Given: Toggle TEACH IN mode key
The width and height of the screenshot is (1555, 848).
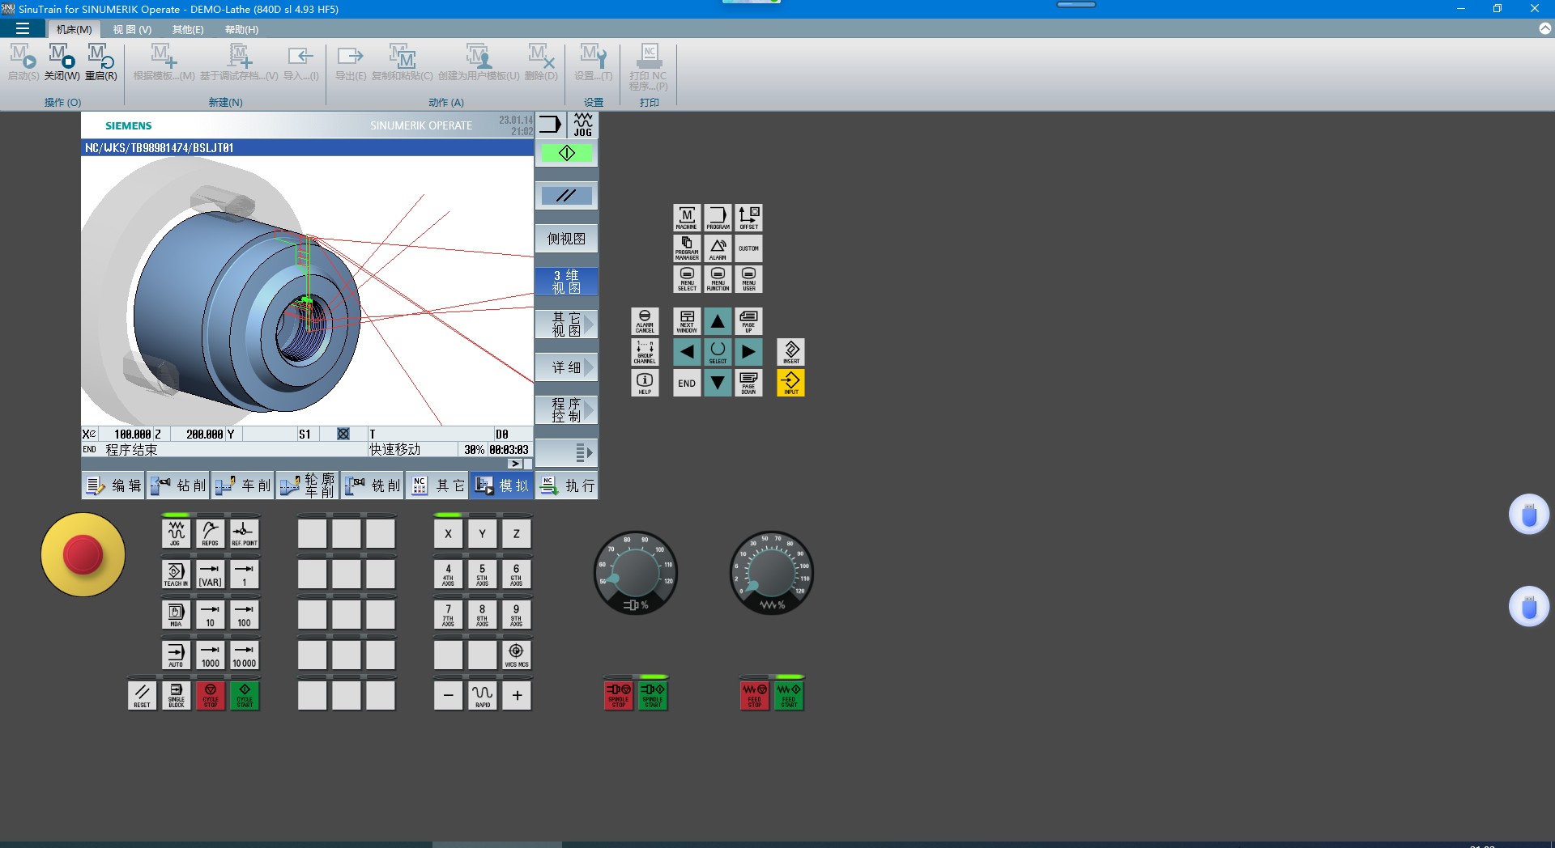Looking at the screenshot, I should [176, 575].
